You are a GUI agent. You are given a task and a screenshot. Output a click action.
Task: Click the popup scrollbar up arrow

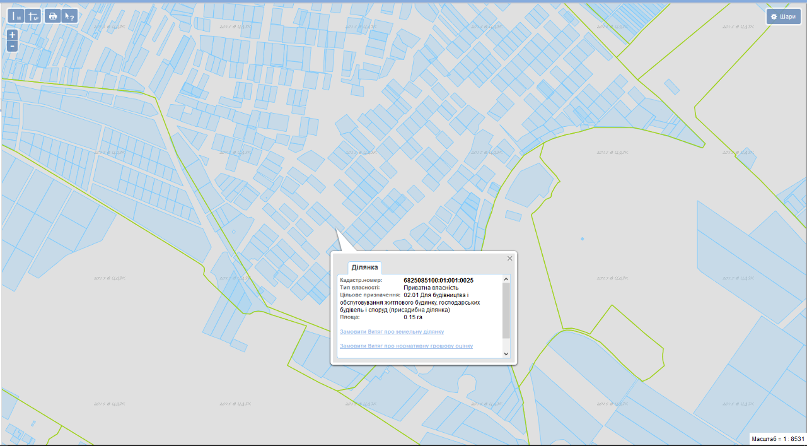pyautogui.click(x=506, y=279)
